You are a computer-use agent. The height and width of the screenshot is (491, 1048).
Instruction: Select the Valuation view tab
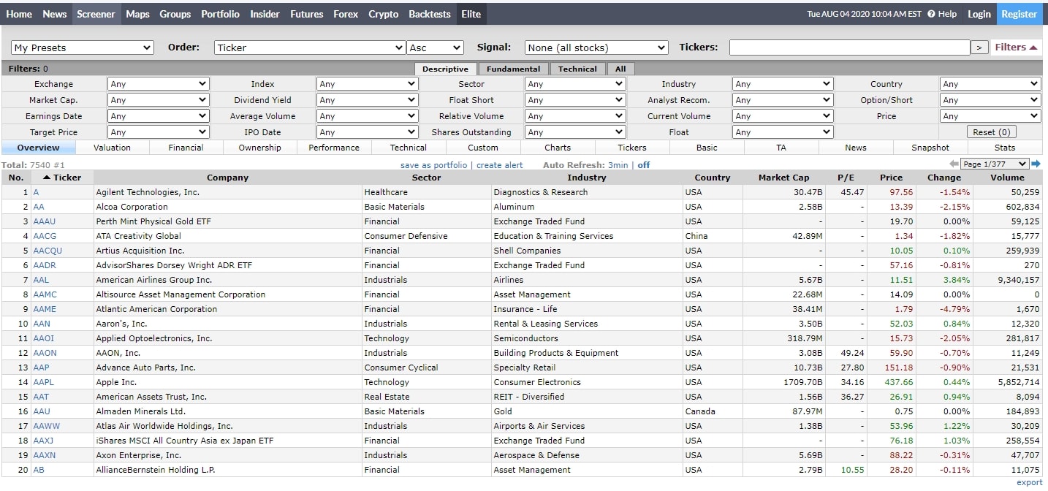pyautogui.click(x=113, y=148)
